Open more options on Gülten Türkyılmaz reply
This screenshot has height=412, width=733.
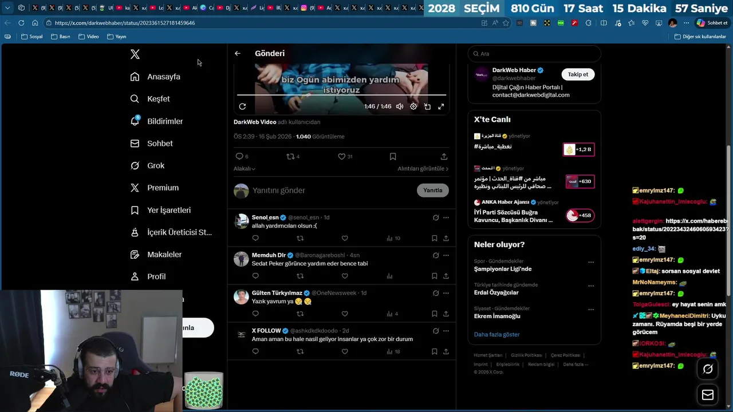446,293
